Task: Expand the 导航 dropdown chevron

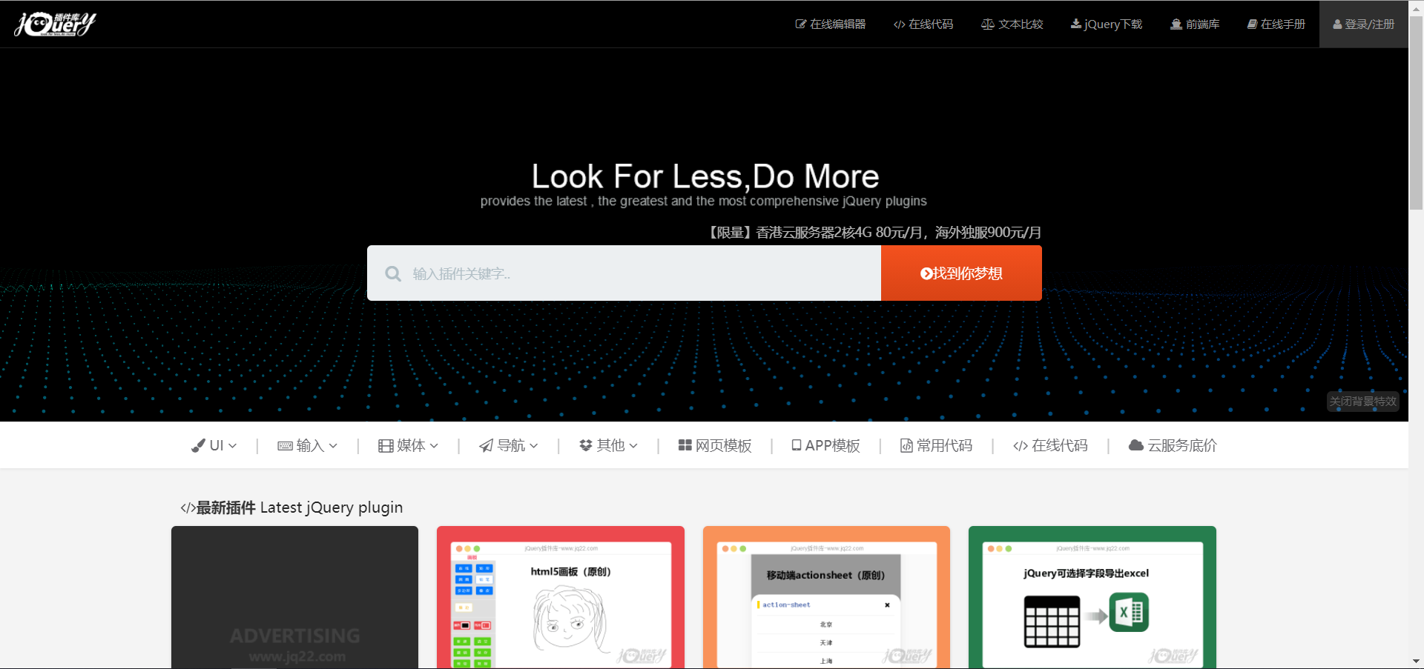Action: tap(534, 446)
